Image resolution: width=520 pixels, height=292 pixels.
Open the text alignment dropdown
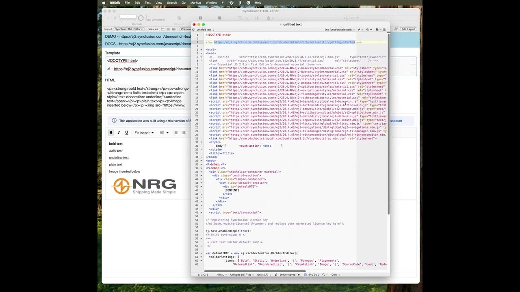click(164, 133)
